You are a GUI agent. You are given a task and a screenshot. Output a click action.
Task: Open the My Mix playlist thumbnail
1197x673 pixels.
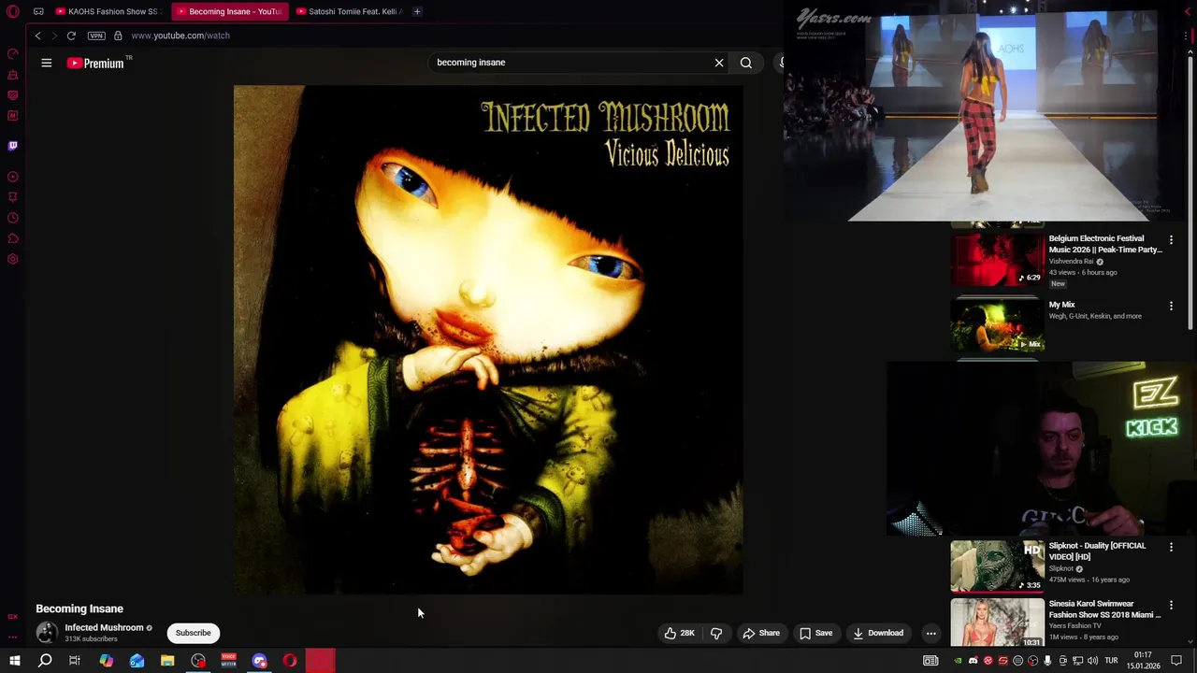coord(998,324)
